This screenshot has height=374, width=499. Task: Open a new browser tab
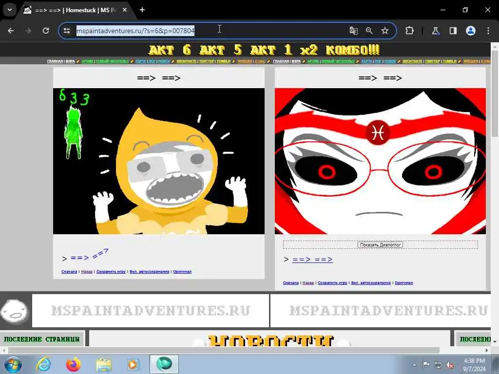142,10
